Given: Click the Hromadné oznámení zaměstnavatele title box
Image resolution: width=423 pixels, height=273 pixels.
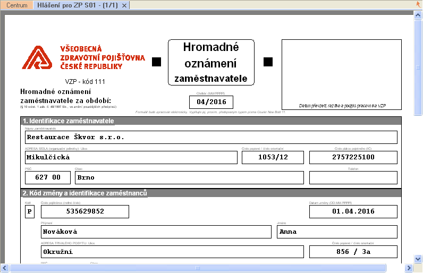Looking at the screenshot, I should point(211,63).
